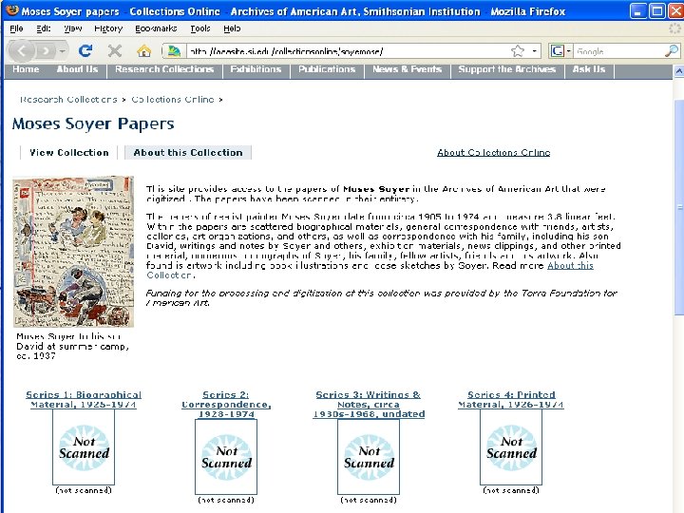Open the address bar history dropdown
The height and width of the screenshot is (513, 684).
534,51
